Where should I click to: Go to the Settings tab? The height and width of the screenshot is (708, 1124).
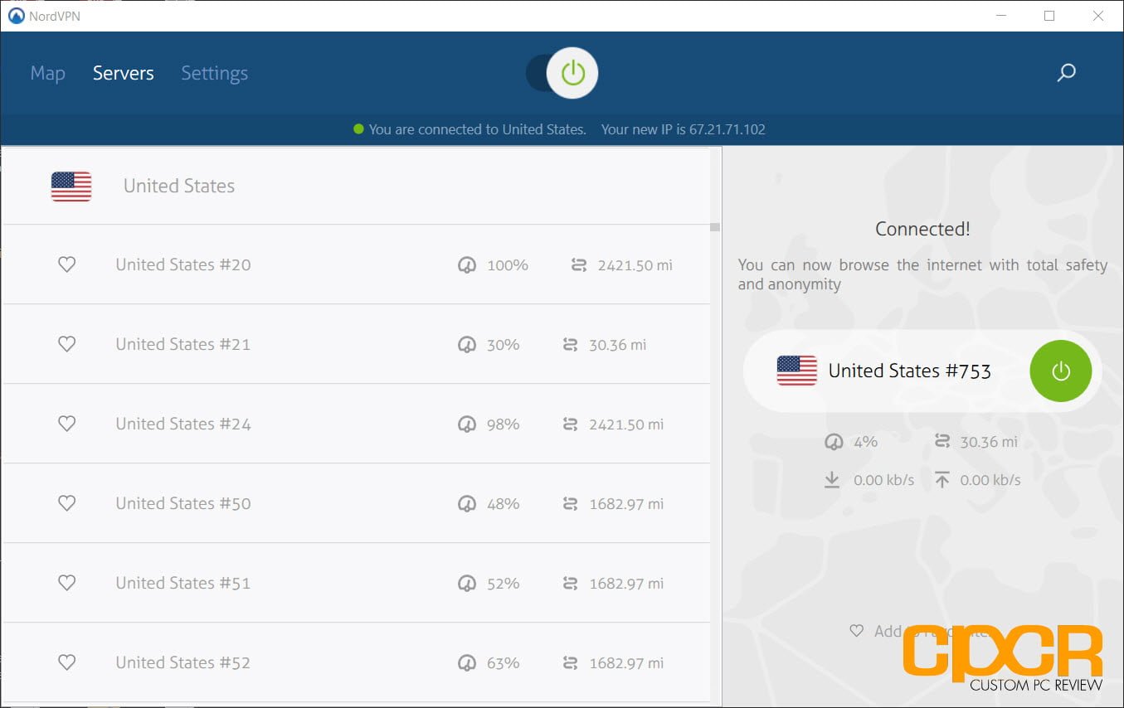click(214, 73)
